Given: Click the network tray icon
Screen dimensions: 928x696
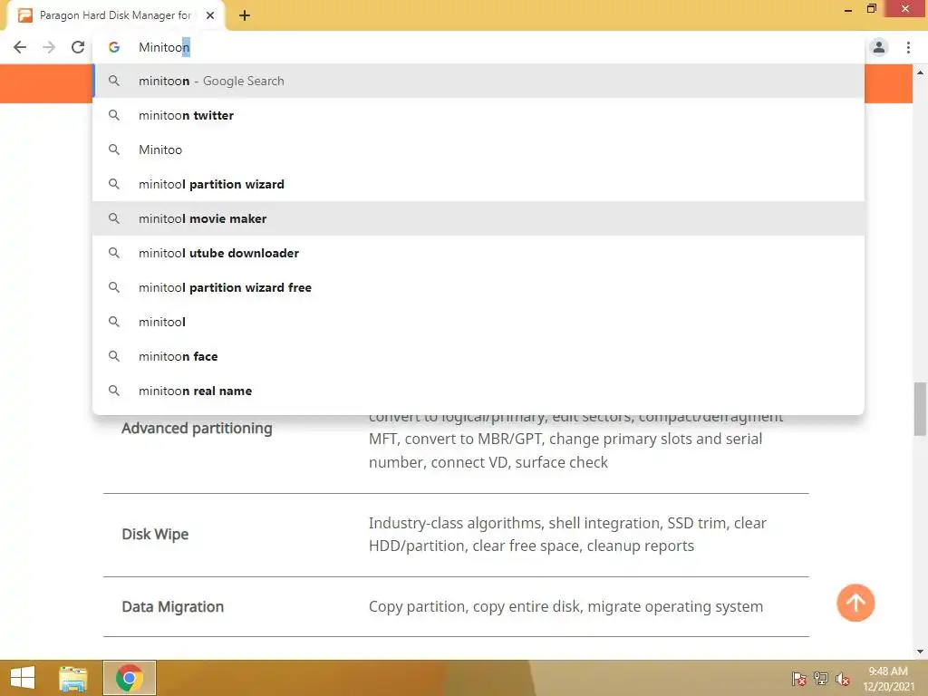Looking at the screenshot, I should click(821, 678).
